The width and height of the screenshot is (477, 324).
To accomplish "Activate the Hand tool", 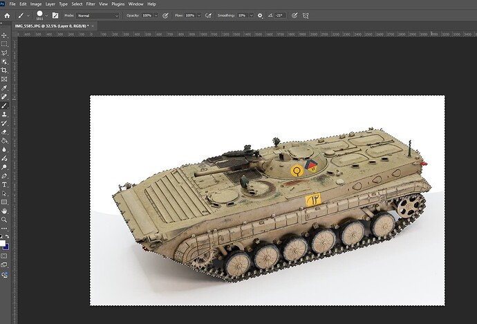I will tap(4, 211).
